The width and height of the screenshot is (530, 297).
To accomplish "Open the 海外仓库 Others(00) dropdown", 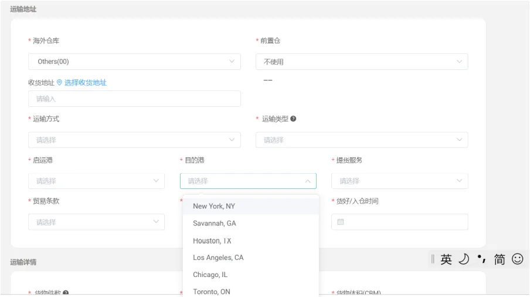I will tap(134, 62).
